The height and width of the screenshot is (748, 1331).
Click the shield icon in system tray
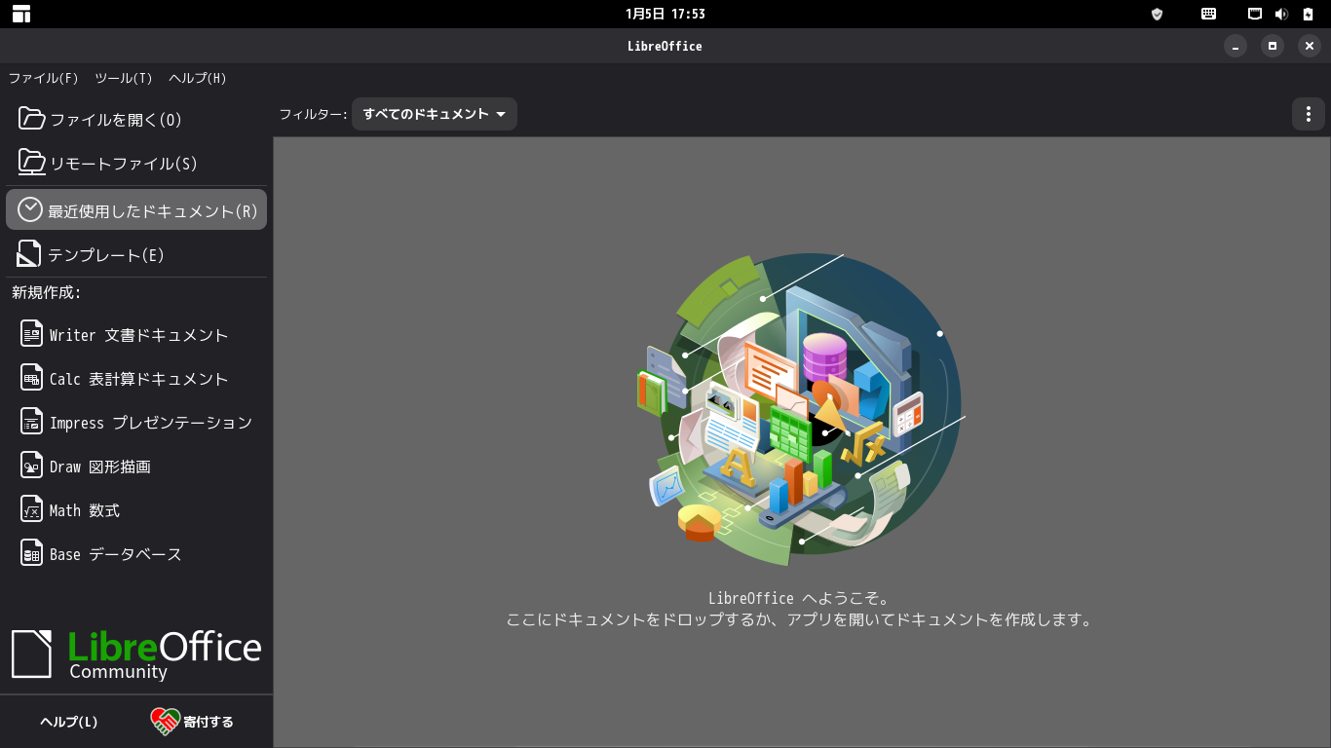tap(1157, 14)
